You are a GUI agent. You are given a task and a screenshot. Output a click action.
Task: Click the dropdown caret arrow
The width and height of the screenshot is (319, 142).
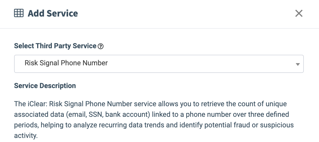pos(298,64)
